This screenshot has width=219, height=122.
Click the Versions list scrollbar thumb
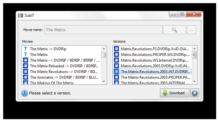pyautogui.click(x=194, y=55)
